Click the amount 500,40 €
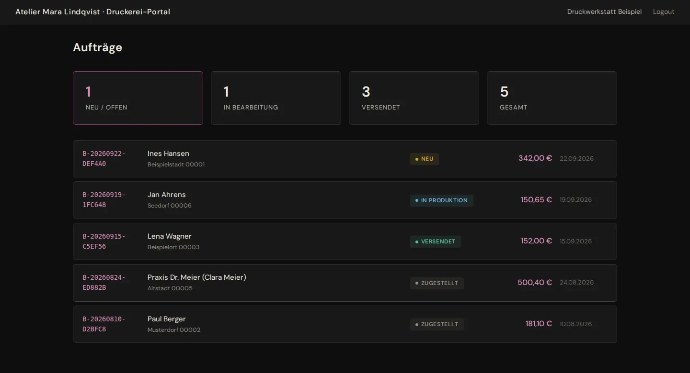 [x=535, y=283]
